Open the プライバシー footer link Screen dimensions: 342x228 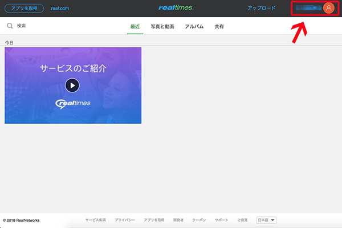pyautogui.click(x=125, y=220)
